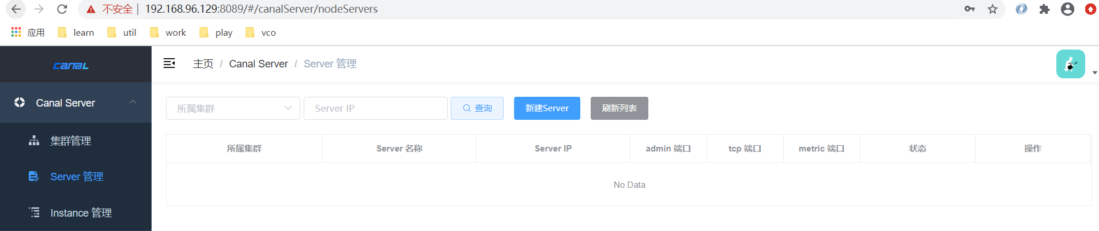This screenshot has width=1099, height=231.
Task: Open the play bookmark folder
Action: tap(216, 32)
